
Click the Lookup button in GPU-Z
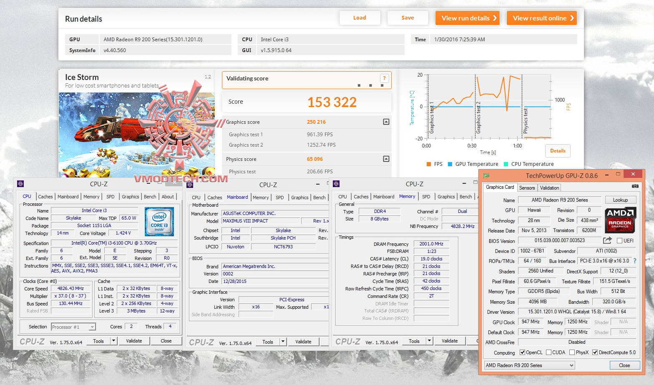coord(620,200)
